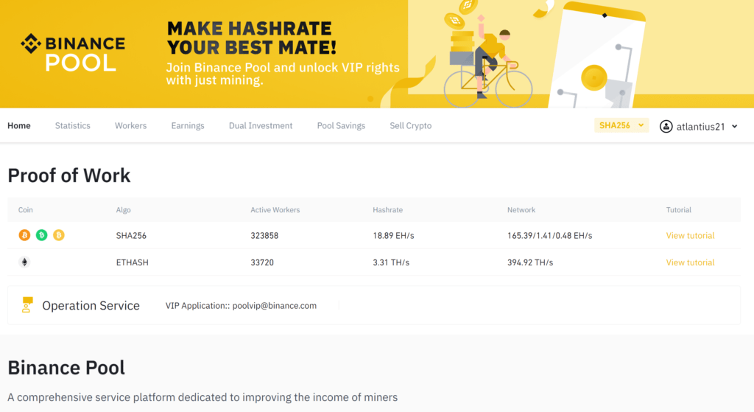The height and width of the screenshot is (412, 754).
Task: Click the user avatar icon beside atlantius21
Action: point(666,126)
